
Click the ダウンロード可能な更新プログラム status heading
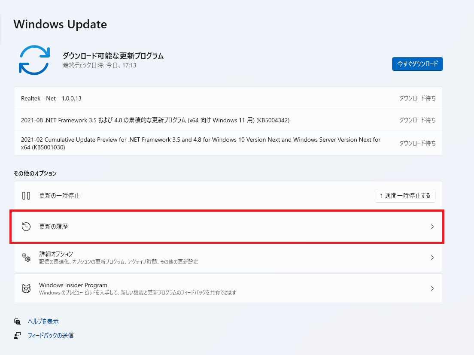113,56
